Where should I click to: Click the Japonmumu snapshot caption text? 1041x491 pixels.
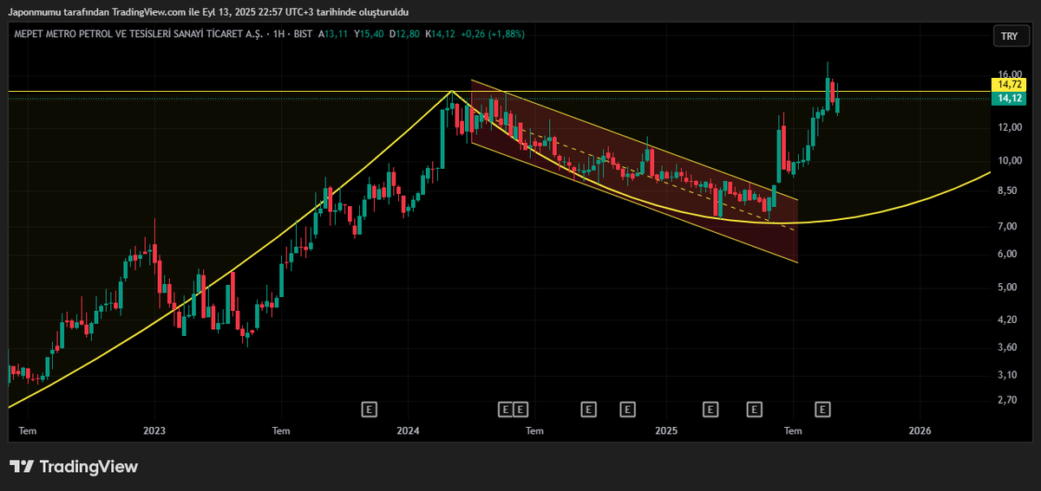pyautogui.click(x=208, y=11)
